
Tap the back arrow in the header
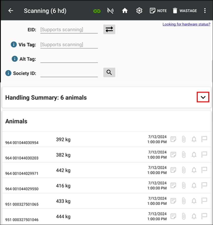click(11, 11)
